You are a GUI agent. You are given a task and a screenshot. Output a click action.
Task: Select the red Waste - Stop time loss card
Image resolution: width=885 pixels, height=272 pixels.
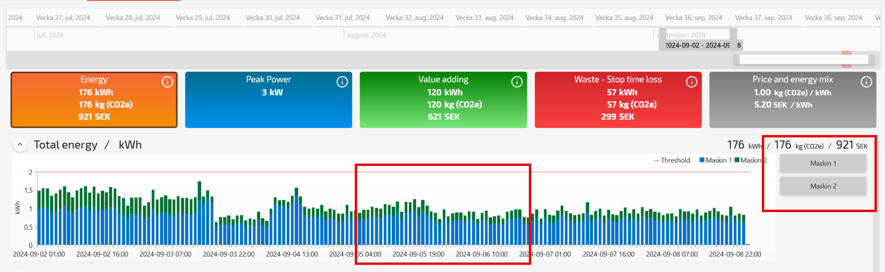tap(618, 100)
